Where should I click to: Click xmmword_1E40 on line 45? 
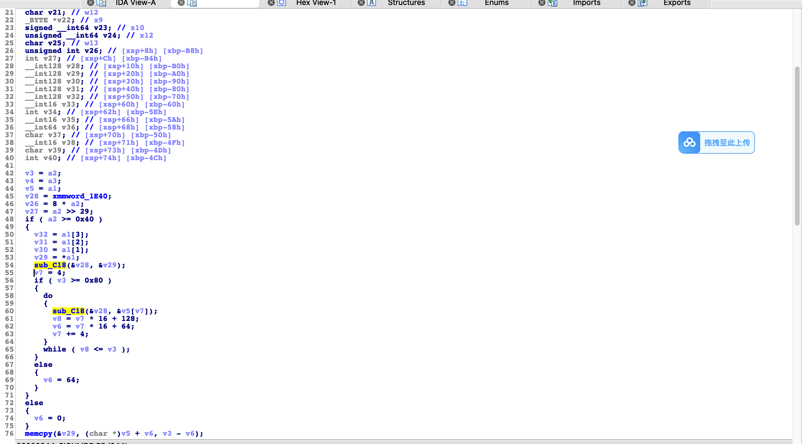click(x=80, y=196)
